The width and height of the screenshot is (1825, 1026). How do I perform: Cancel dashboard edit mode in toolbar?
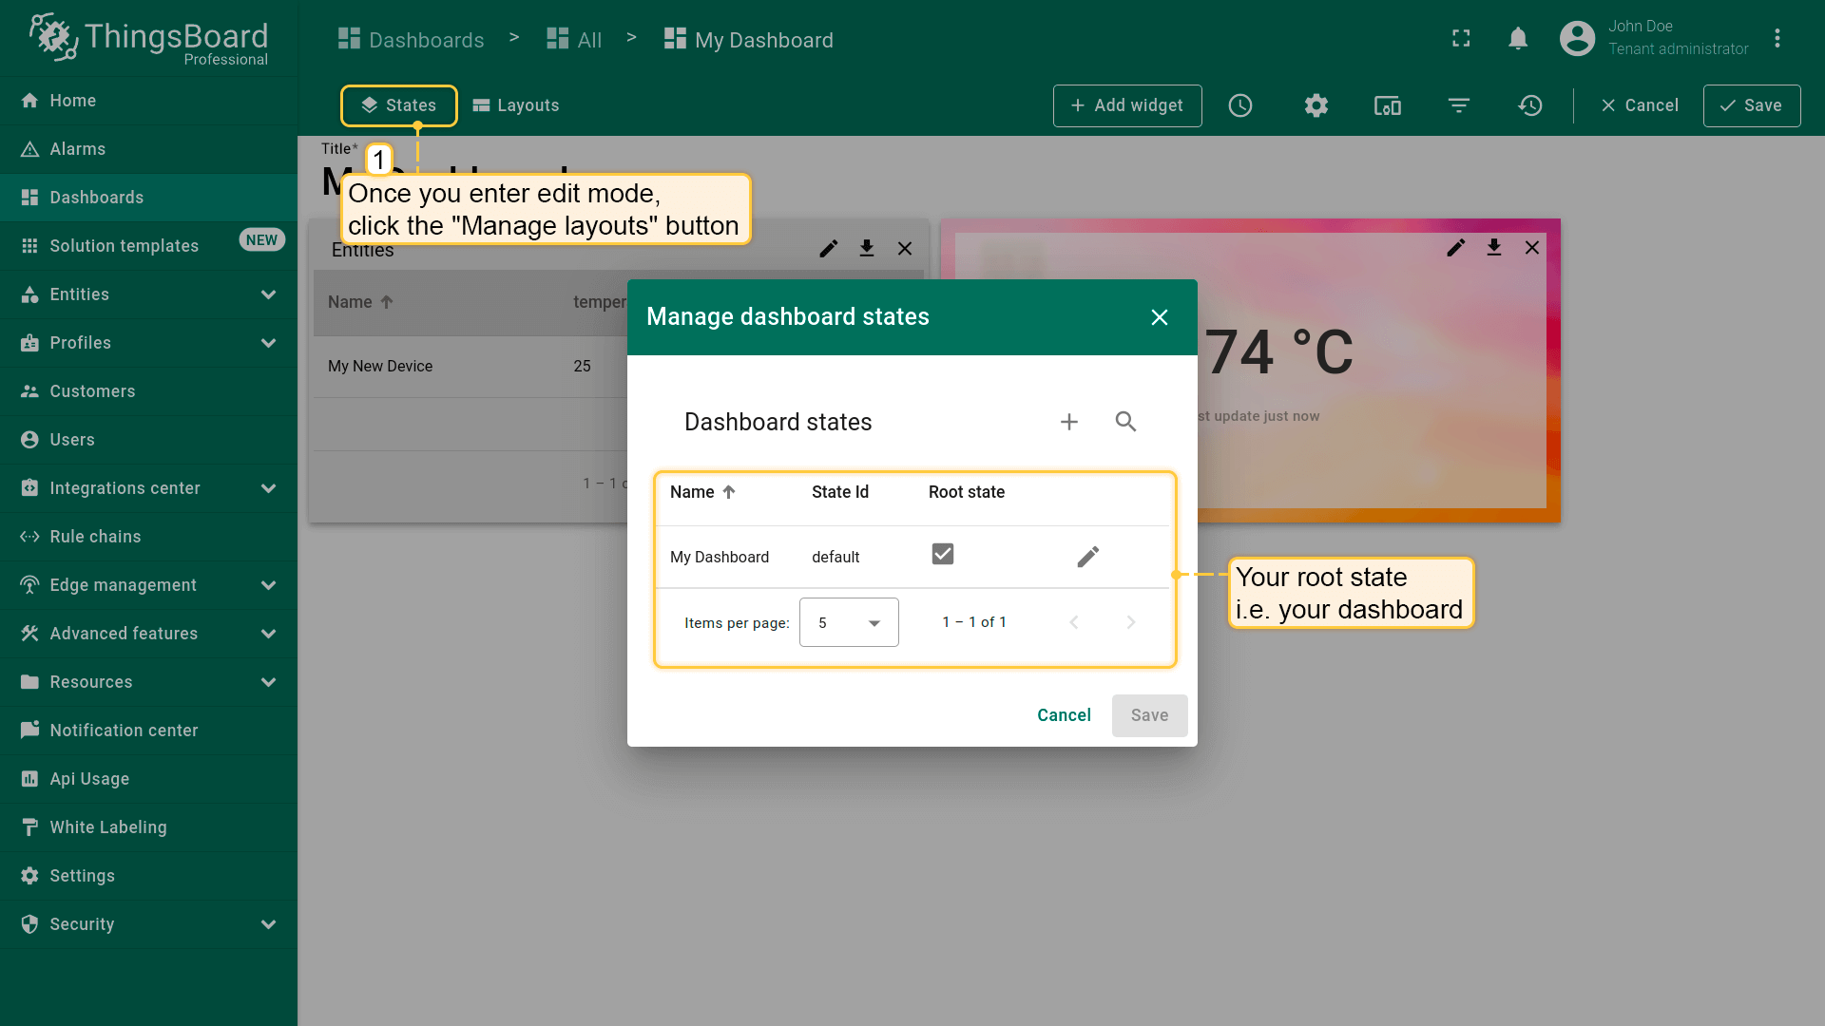(x=1640, y=105)
